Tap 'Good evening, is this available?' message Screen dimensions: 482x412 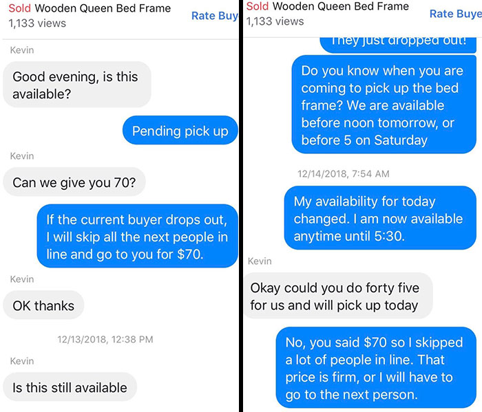pyautogui.click(x=76, y=85)
